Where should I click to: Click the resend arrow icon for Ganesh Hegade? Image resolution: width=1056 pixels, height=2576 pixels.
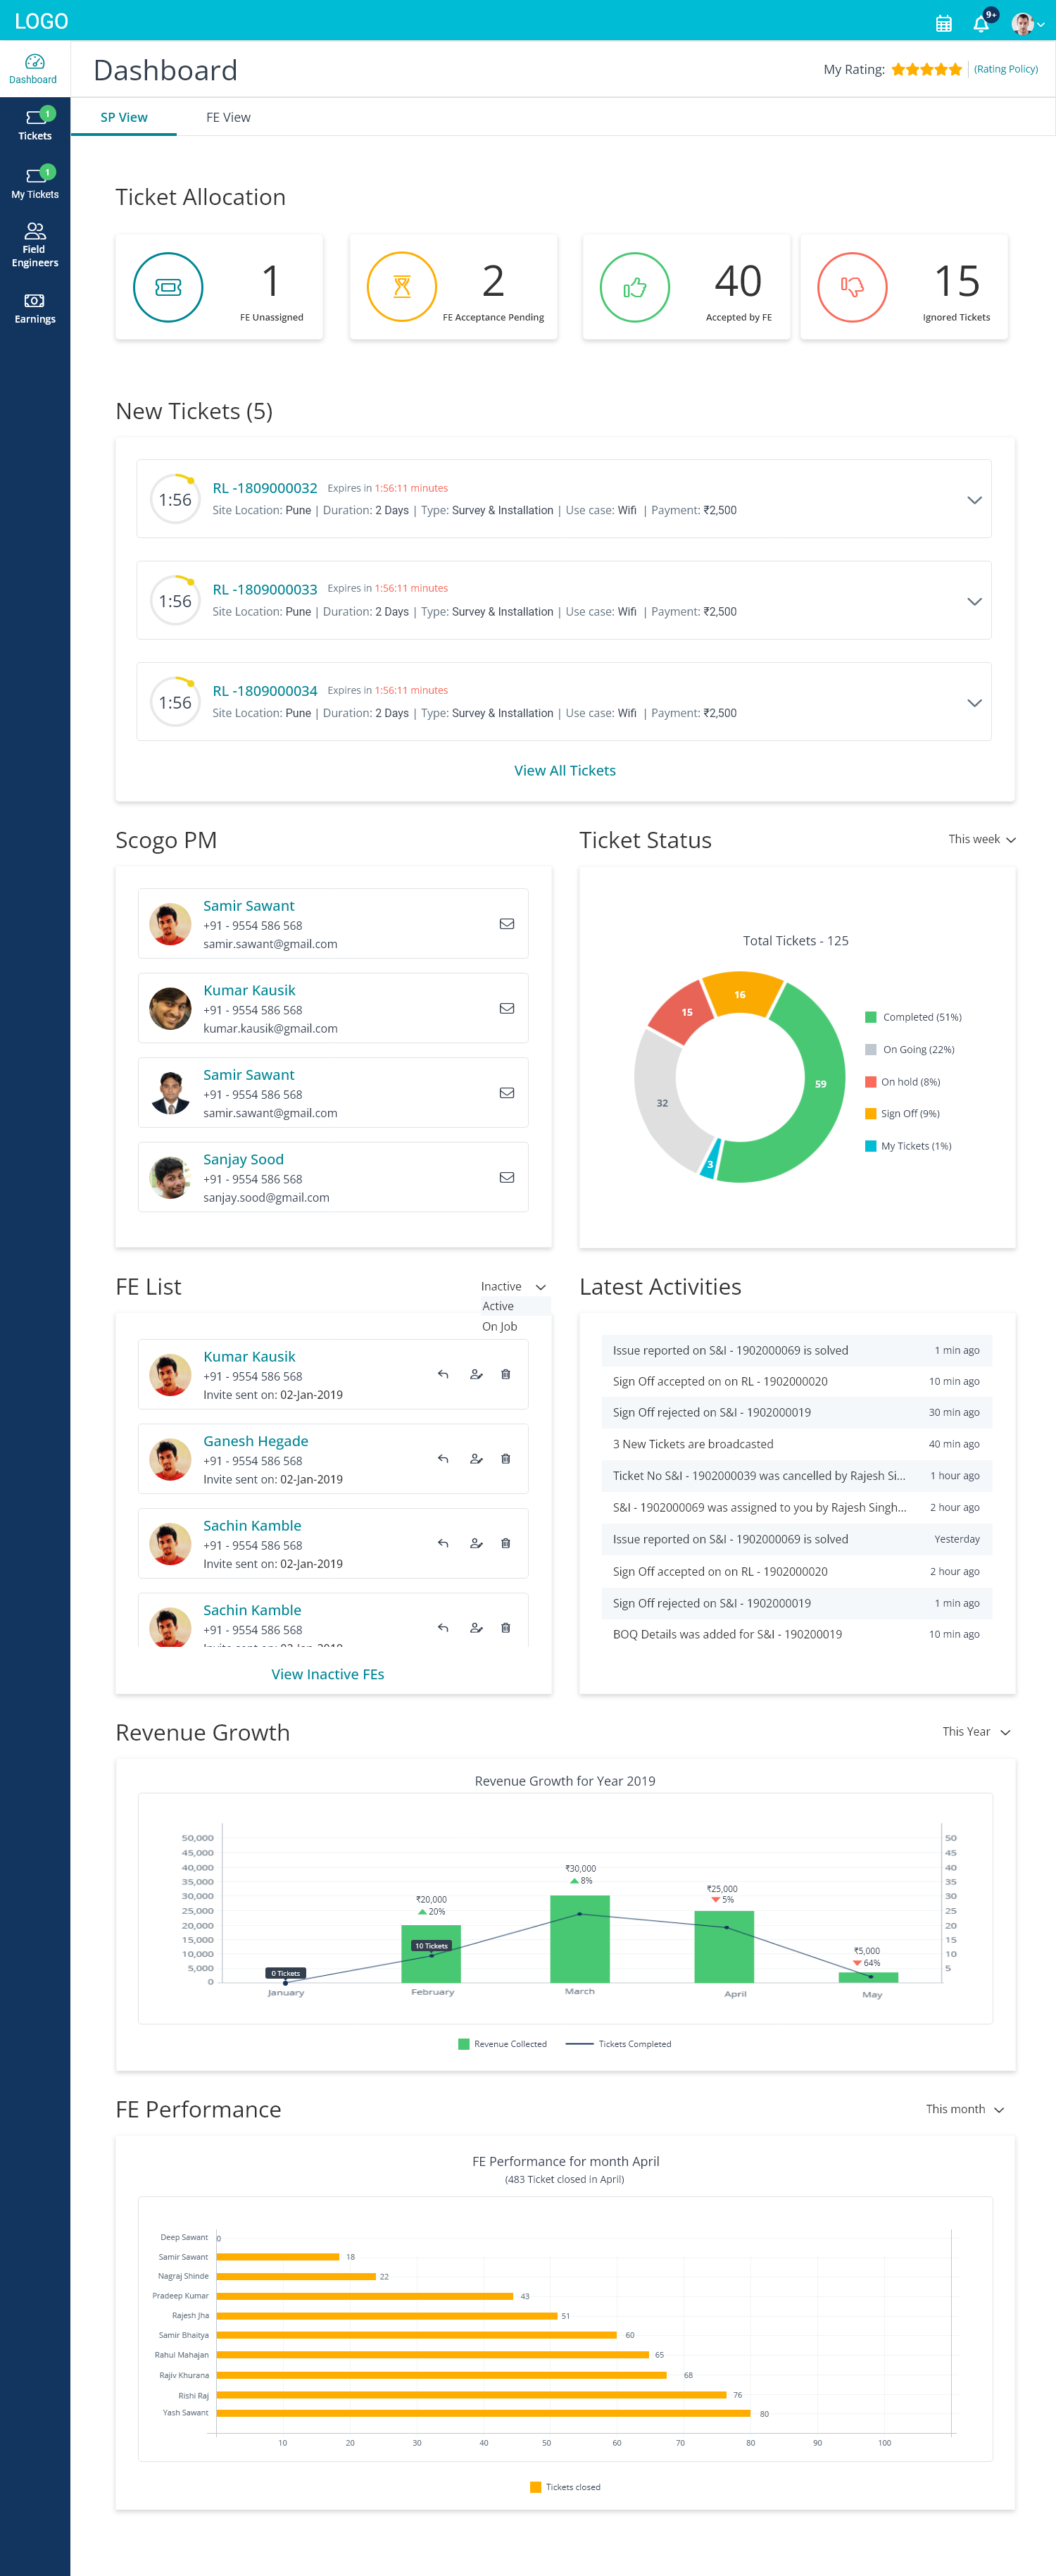(x=443, y=1459)
